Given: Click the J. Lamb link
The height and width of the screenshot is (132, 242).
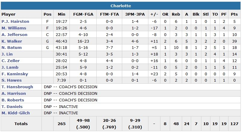Looking at the screenshot, I should pyautogui.click(x=10, y=68).
